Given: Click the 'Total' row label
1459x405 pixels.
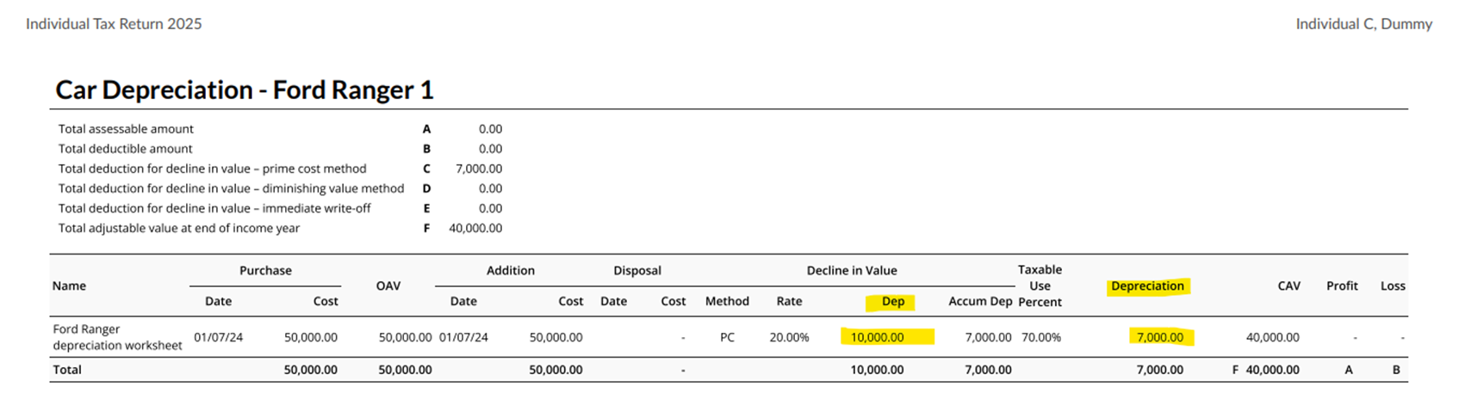Looking at the screenshot, I should (x=67, y=370).
